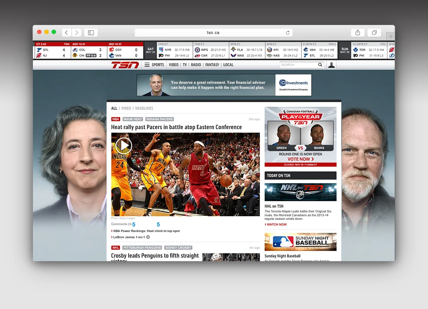Open the CGY vs VAN score box
Screen dimensions: 428x309
point(125,50)
